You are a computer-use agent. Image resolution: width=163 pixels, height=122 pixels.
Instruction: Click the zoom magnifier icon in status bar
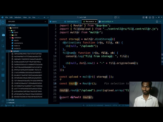point(84,105)
